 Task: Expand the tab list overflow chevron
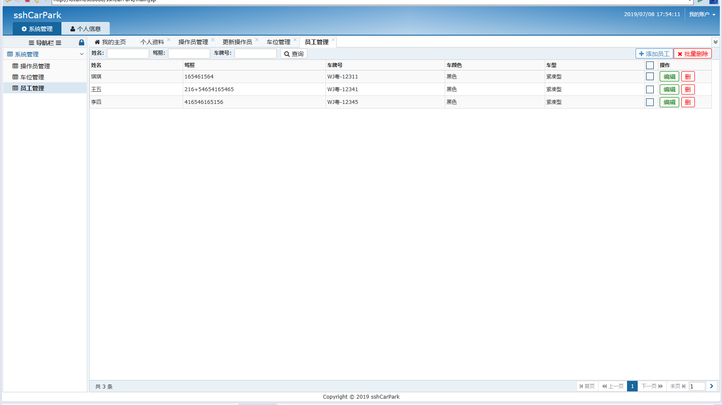(715, 42)
